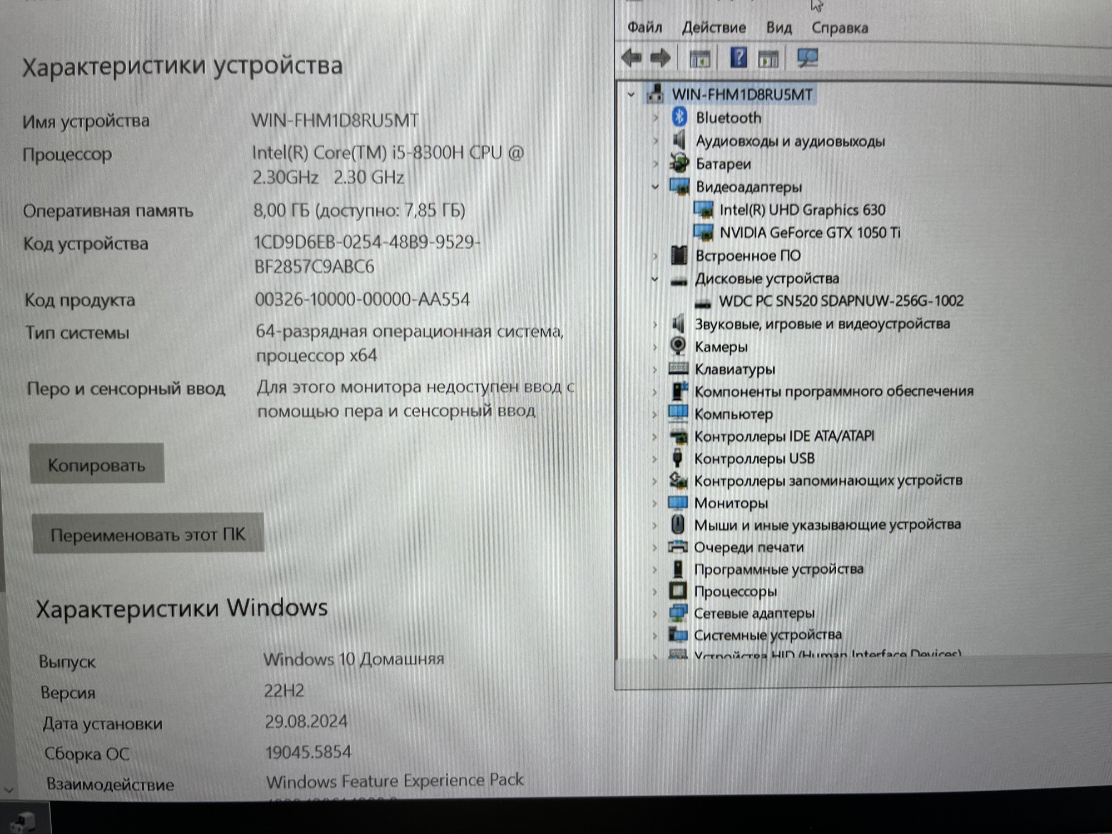Click the Back arrow toolbar icon
Image resolution: width=1112 pixels, height=834 pixels.
pos(632,58)
